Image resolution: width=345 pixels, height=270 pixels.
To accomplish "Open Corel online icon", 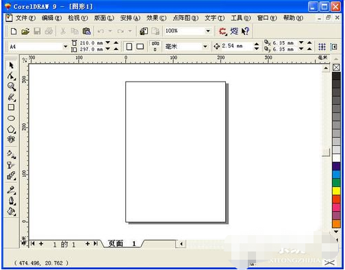I will pos(234,31).
